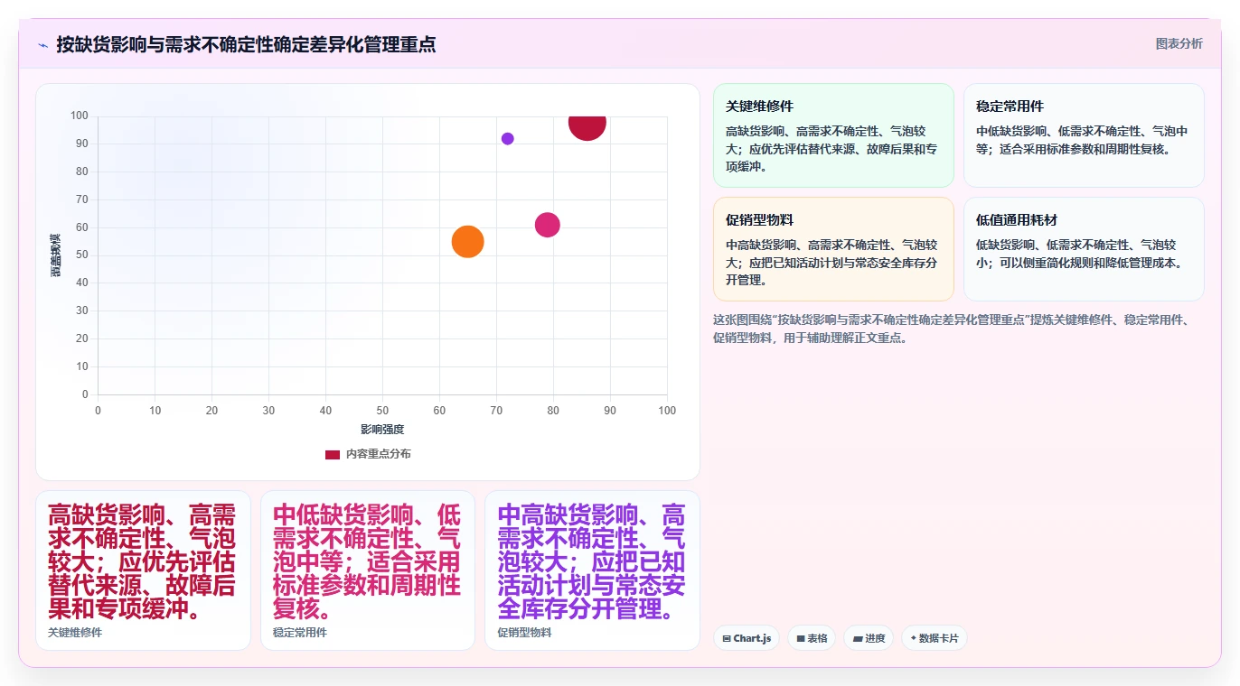Screen dimensions: 1240x686
Task: Click the lightning icon beside the page title
Action: [42, 45]
